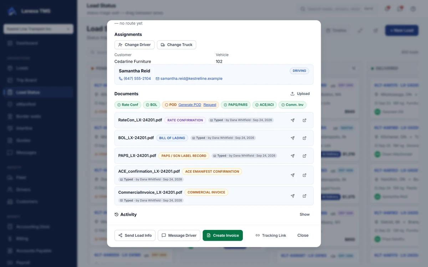Open the company selector in the sidebar

pos(39,29)
